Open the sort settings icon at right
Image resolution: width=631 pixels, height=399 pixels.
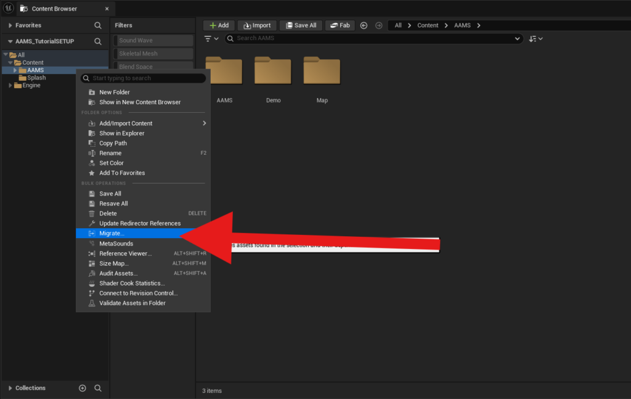point(535,38)
